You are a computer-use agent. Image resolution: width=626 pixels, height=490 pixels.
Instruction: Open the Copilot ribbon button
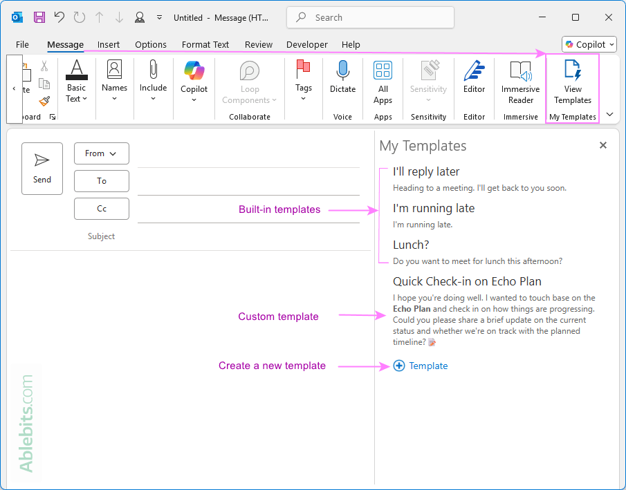click(194, 82)
